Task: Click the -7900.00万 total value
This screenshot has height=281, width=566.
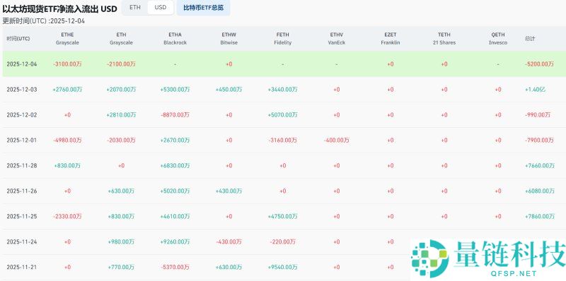Action: click(x=539, y=140)
